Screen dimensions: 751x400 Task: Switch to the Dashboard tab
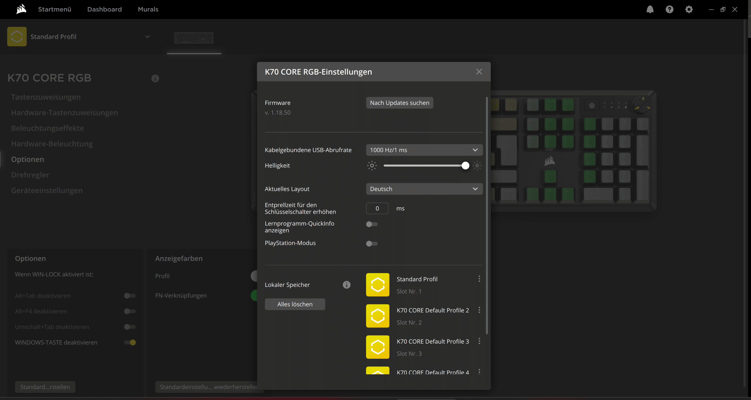[x=104, y=9]
